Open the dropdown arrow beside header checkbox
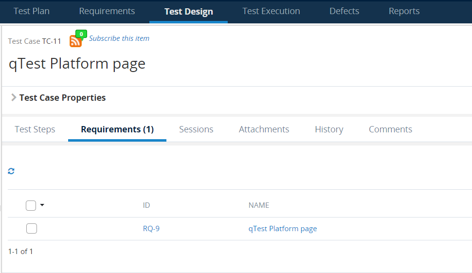Viewport: 472px width, 273px height. coord(42,205)
